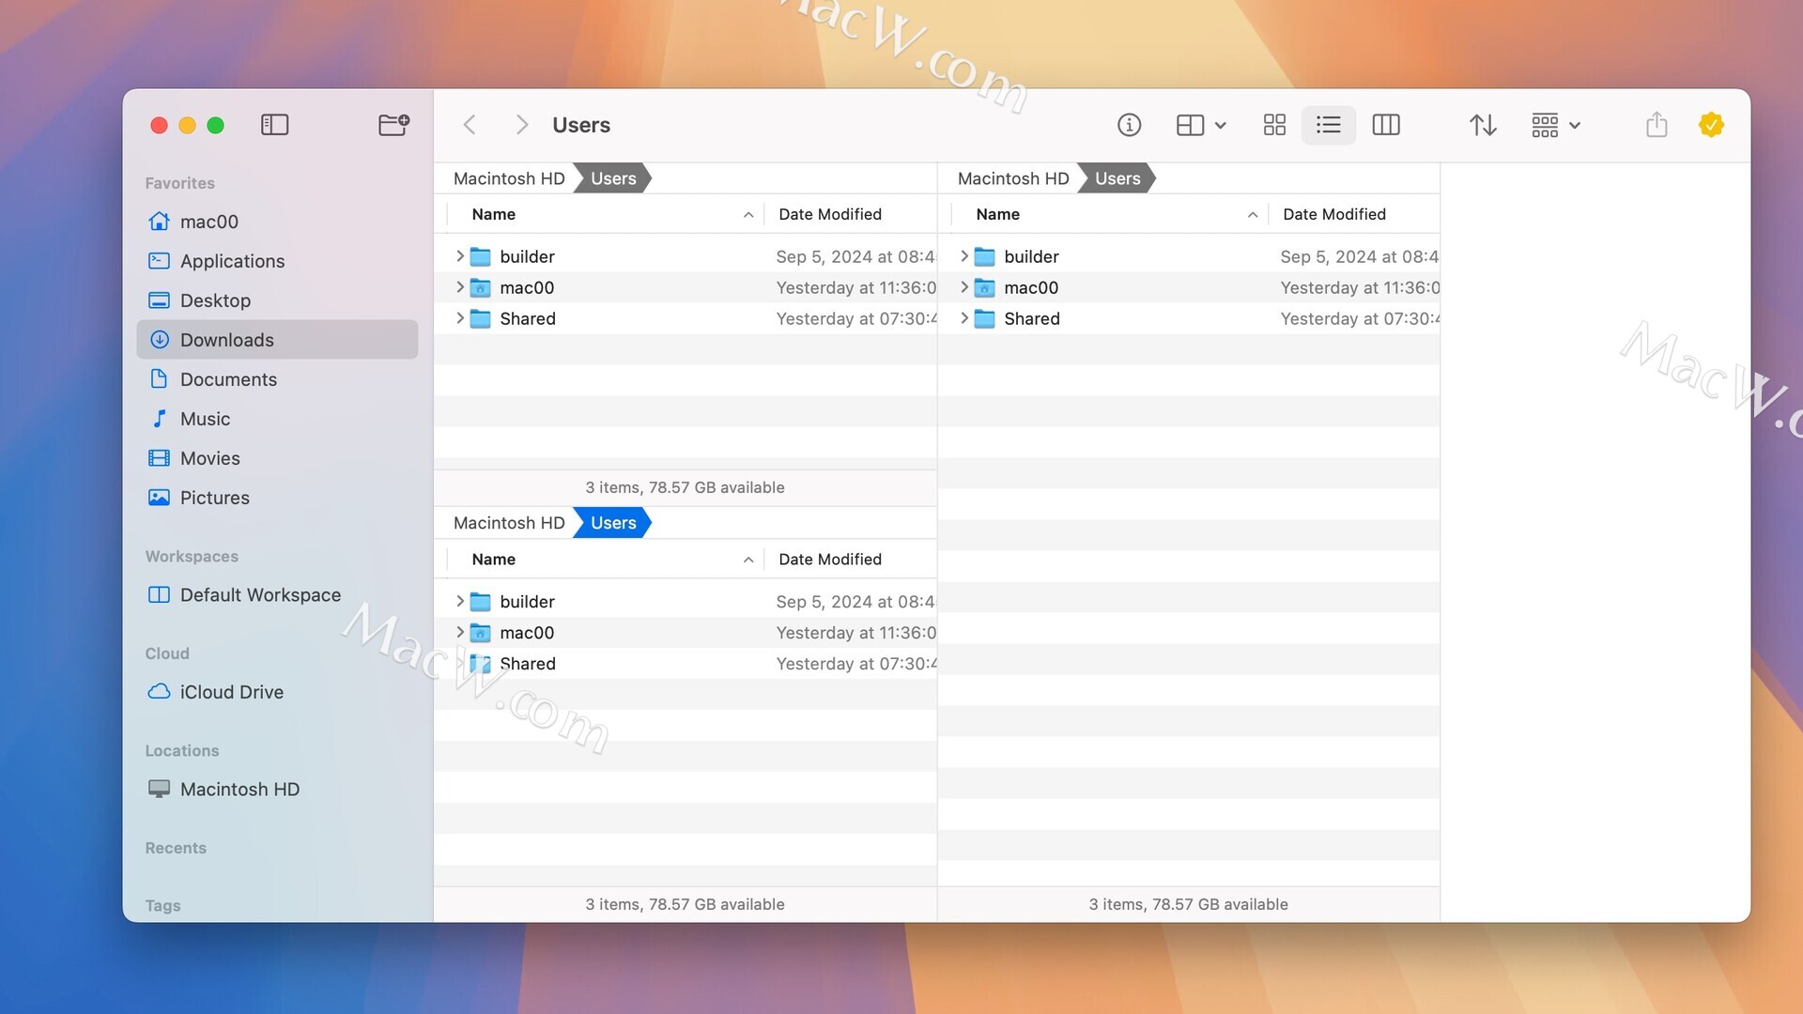Open Default Workspace in sidebar
1803x1014 pixels.
click(x=260, y=595)
